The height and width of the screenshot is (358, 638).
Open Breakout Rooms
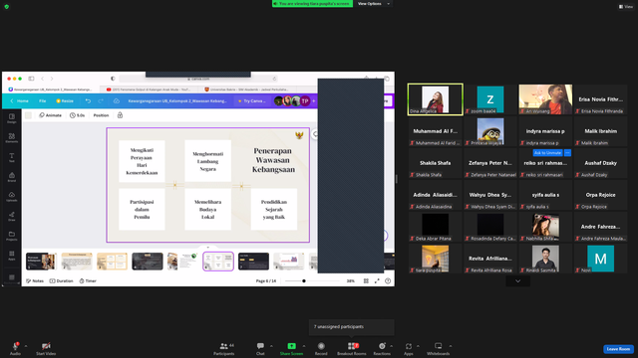coord(352,348)
